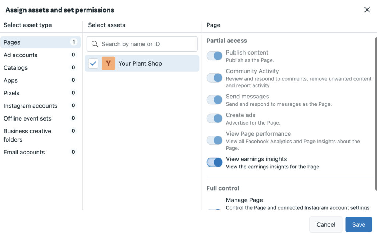Disable View earnings insights
The height and width of the screenshot is (234, 377).
click(214, 163)
